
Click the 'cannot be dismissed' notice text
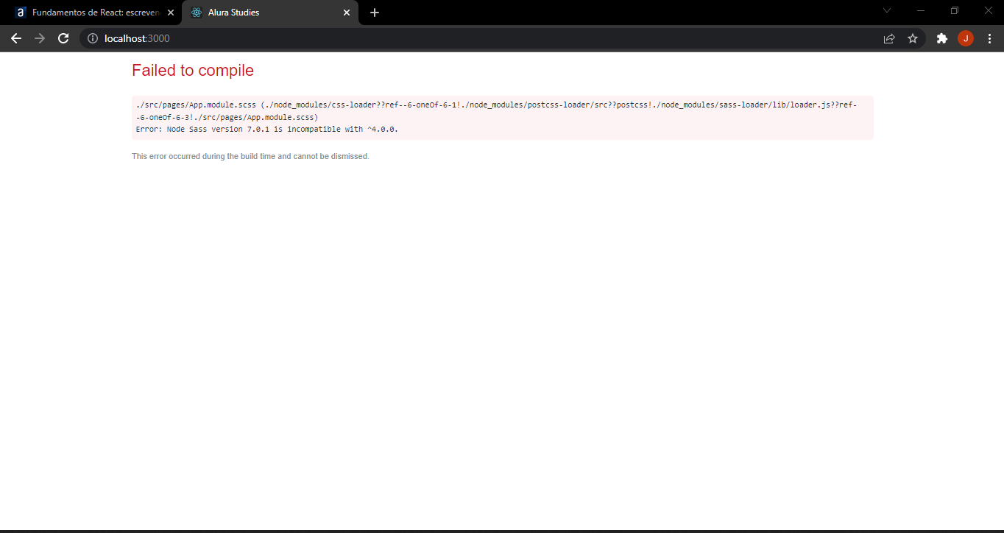pyautogui.click(x=250, y=156)
